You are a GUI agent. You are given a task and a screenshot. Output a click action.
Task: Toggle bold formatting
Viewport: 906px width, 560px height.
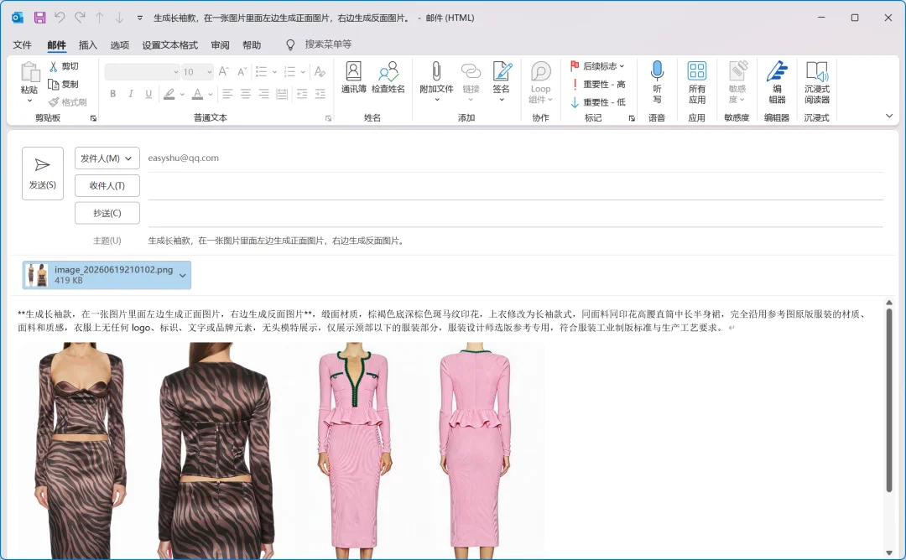112,94
